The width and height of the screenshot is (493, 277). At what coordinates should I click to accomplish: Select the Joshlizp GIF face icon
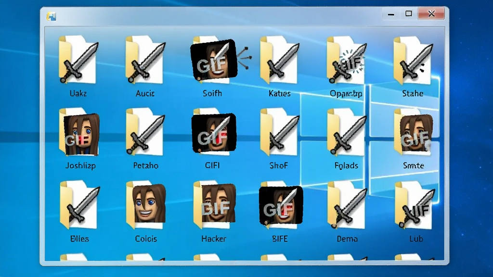79,132
